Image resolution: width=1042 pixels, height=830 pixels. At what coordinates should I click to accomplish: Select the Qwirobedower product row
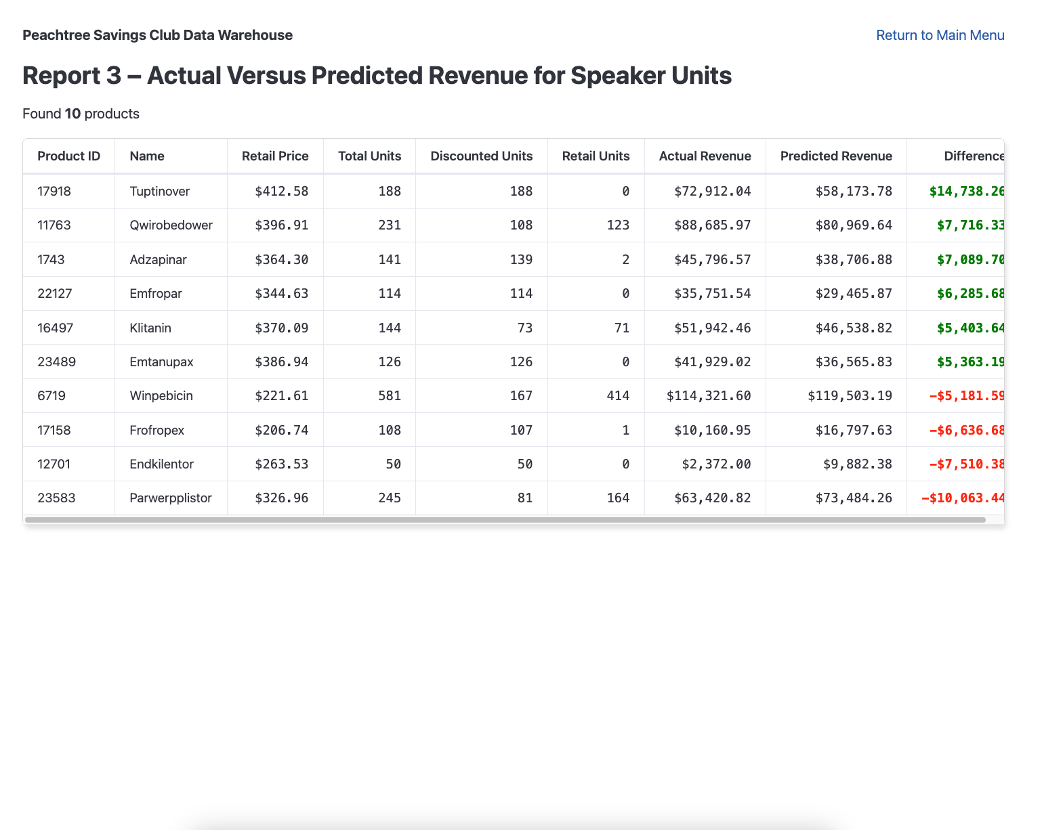click(271, 225)
